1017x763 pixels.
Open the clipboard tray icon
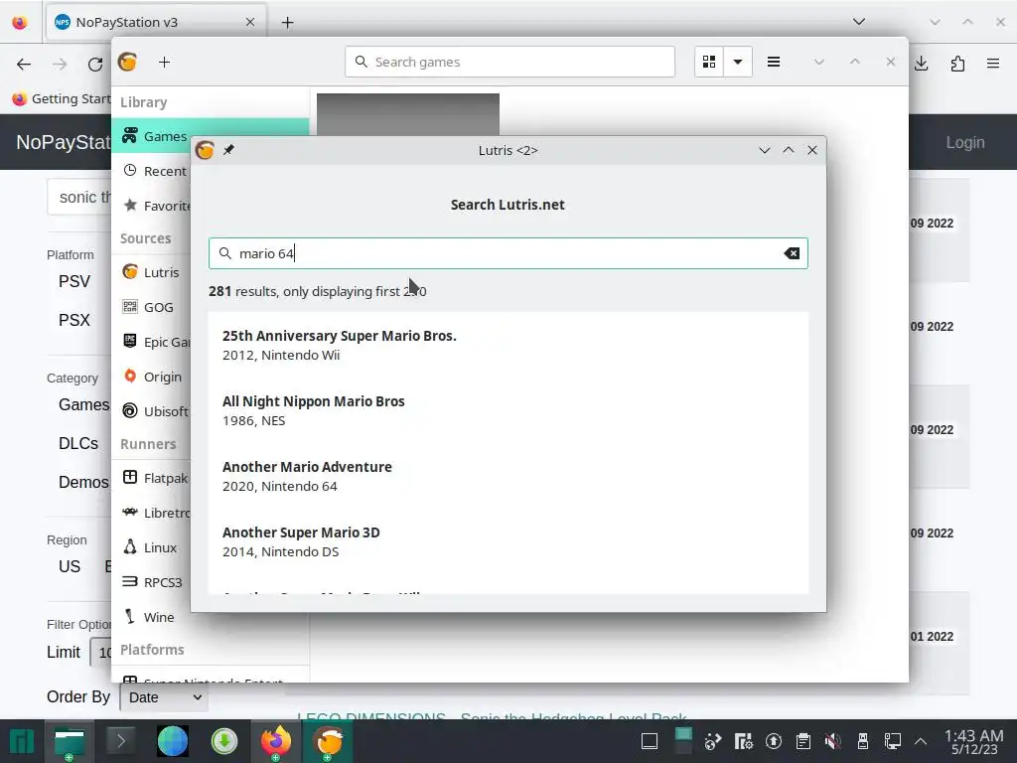802,741
